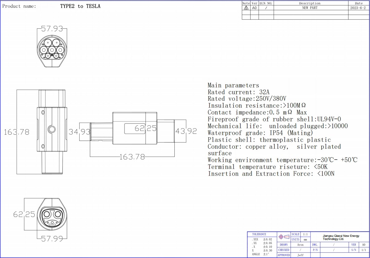
Task: Click the Tesla connector end view drawing
Action: (52, 216)
